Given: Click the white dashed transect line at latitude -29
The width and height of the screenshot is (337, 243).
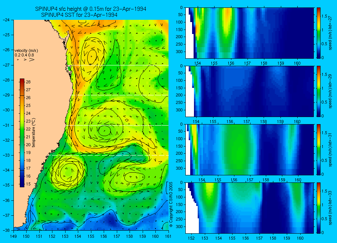Looking at the screenshot, I should [x=120, y=95].
